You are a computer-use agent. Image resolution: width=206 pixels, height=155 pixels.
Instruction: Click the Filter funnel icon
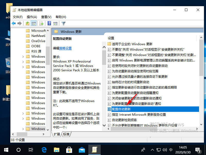coord(63,24)
